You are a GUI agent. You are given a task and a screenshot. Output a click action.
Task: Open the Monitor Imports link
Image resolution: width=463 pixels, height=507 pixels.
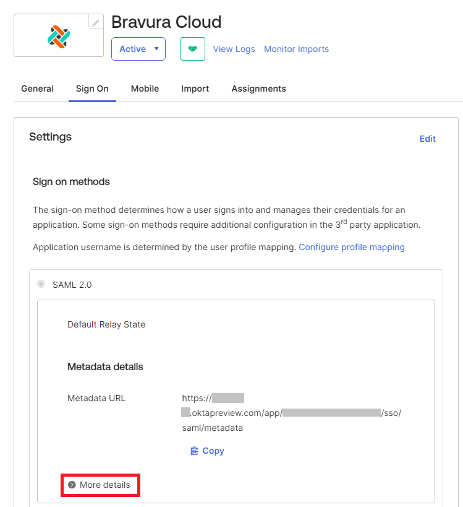(x=296, y=49)
